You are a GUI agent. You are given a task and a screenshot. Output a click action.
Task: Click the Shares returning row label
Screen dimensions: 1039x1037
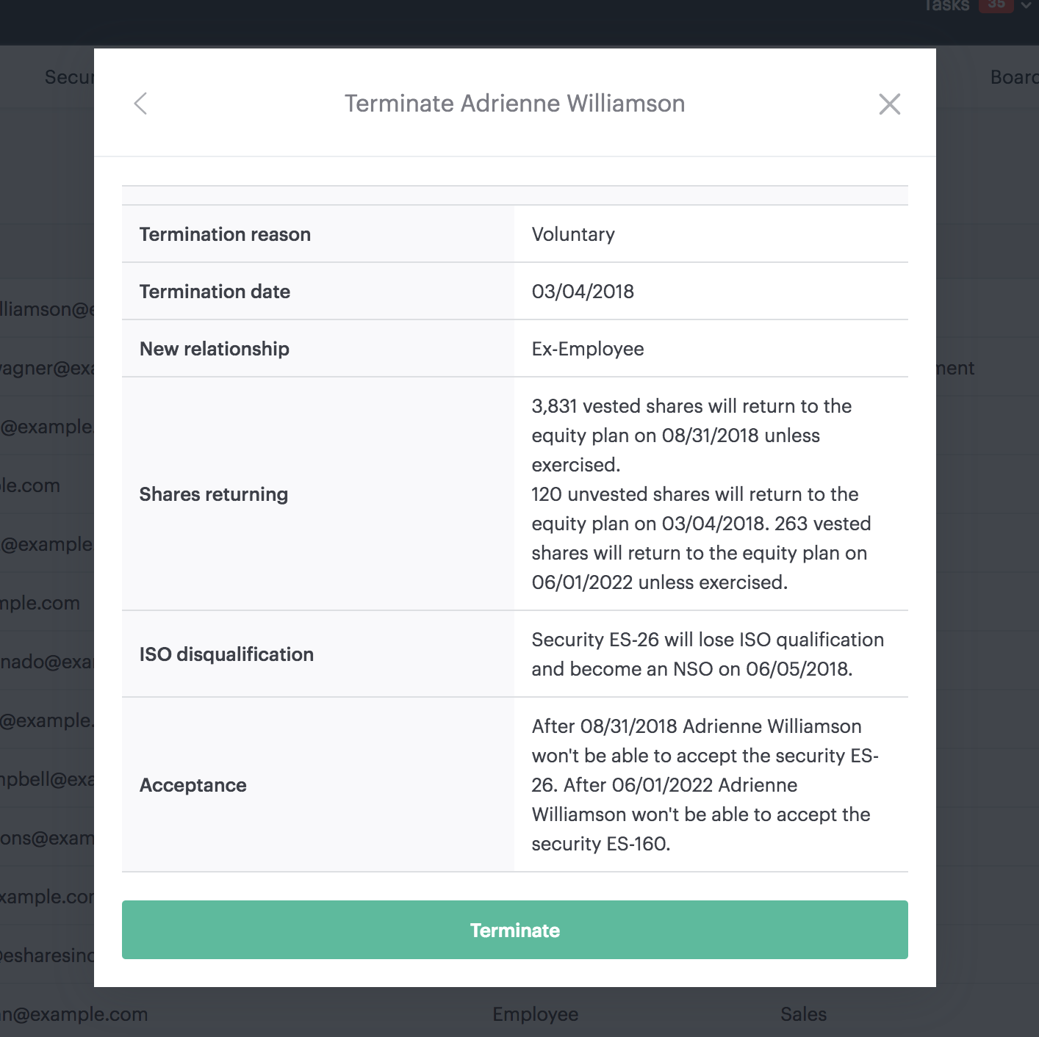pyautogui.click(x=214, y=494)
